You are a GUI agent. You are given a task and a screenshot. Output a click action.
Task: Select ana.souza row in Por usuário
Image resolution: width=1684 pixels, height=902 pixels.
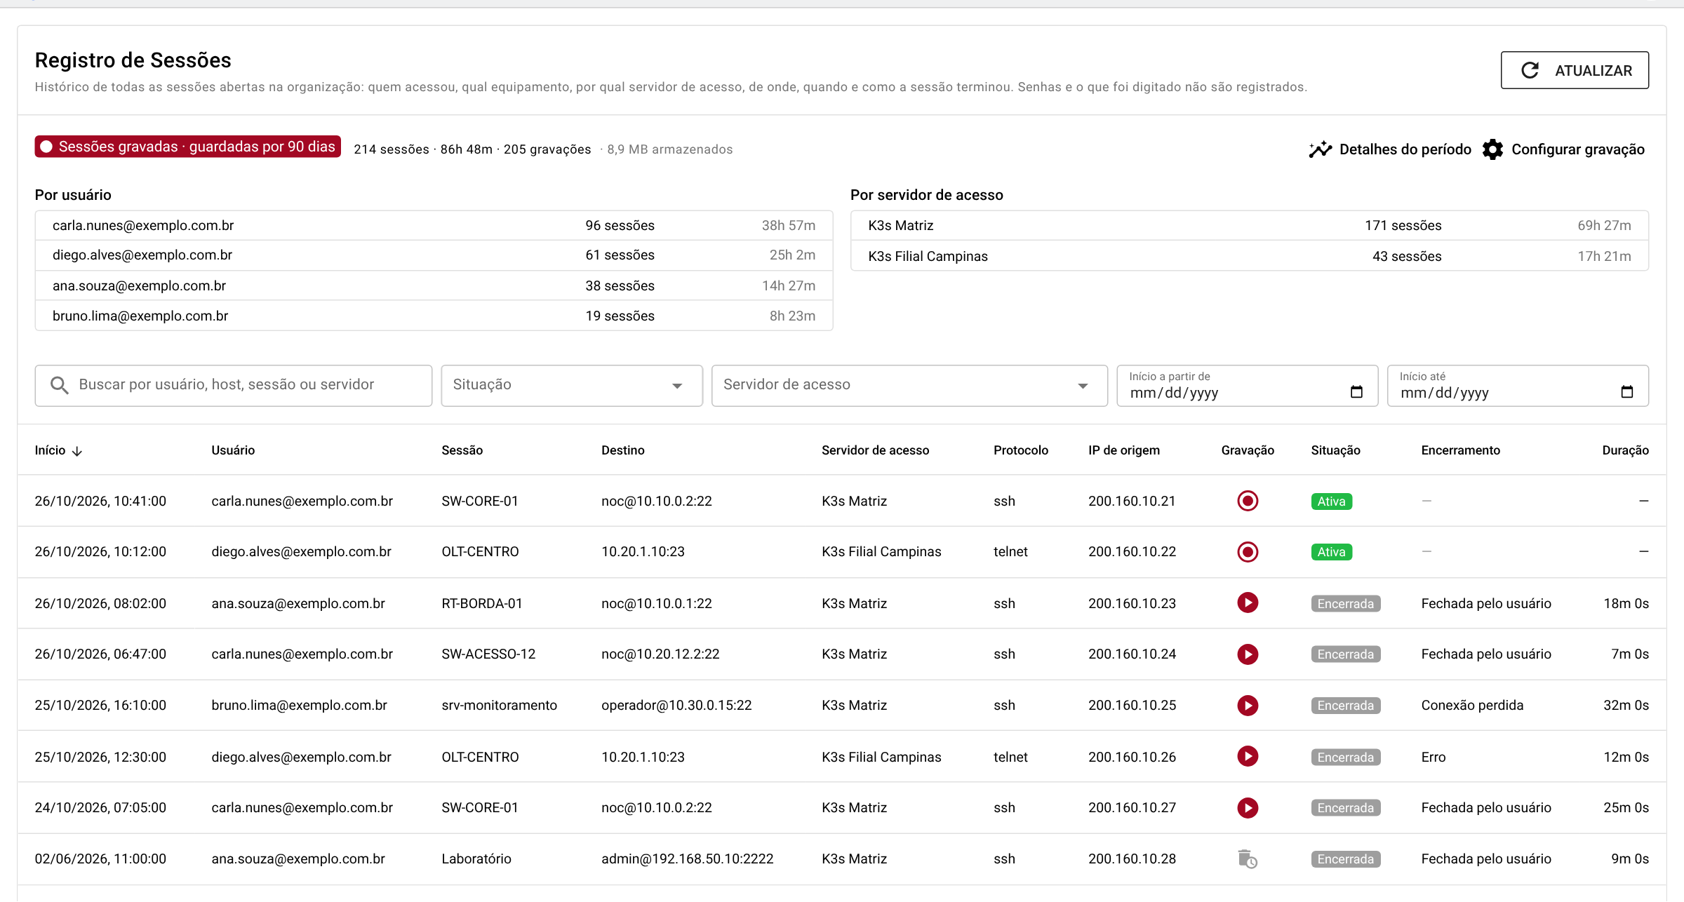[434, 285]
